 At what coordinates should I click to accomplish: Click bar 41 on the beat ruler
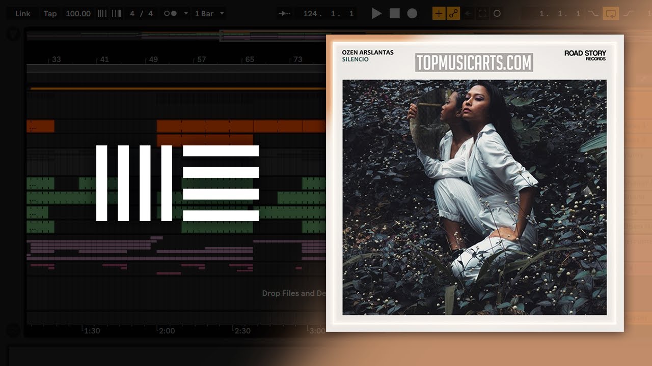104,59
